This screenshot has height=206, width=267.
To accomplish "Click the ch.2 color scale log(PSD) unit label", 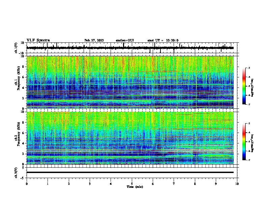I will (253, 143).
